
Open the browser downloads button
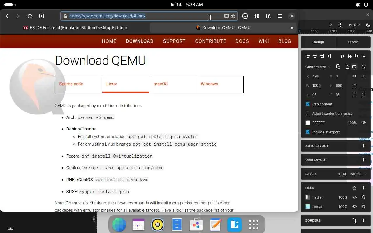tap(245, 16)
